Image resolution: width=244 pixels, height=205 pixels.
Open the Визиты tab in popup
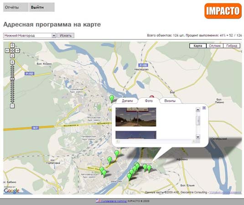click(170, 101)
